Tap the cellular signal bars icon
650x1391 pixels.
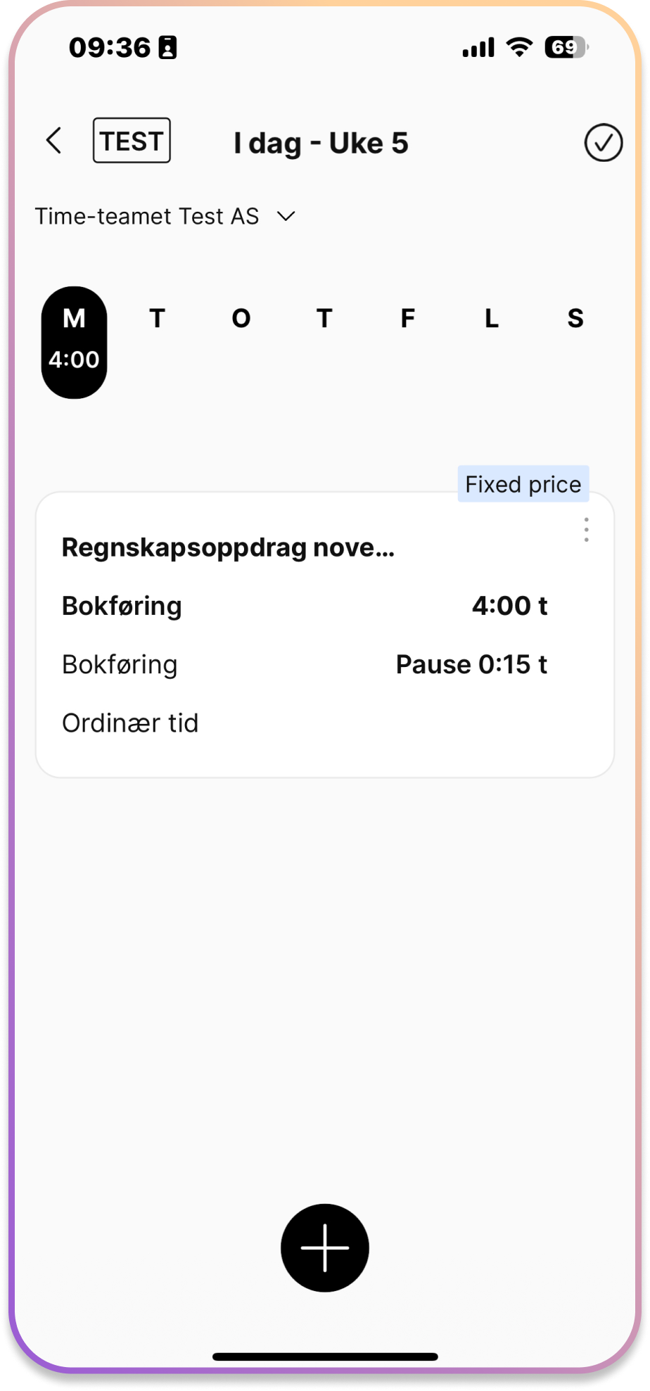point(478,48)
